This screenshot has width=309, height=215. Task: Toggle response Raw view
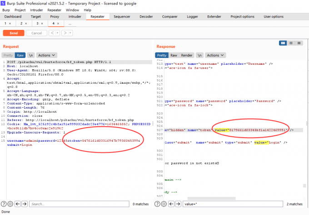[174, 55]
